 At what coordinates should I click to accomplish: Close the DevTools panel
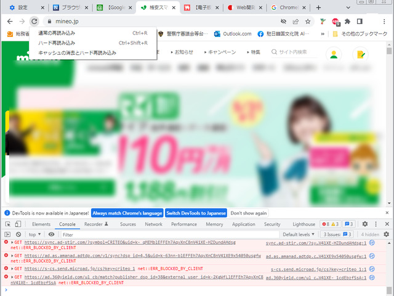click(387, 224)
